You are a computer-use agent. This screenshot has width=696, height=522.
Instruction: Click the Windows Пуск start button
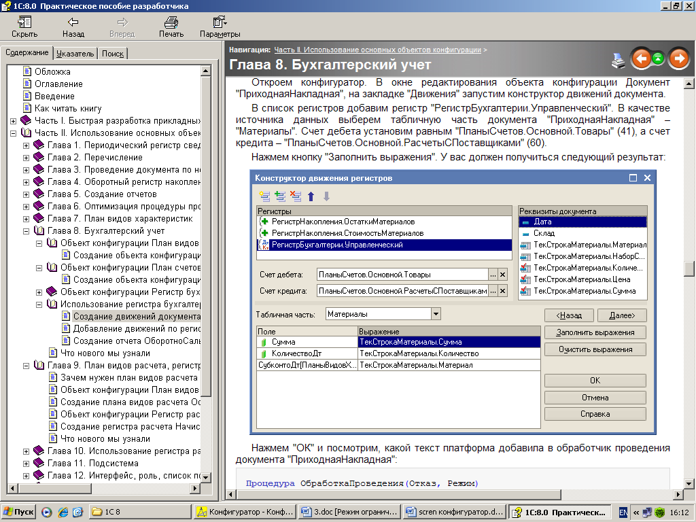[19, 512]
